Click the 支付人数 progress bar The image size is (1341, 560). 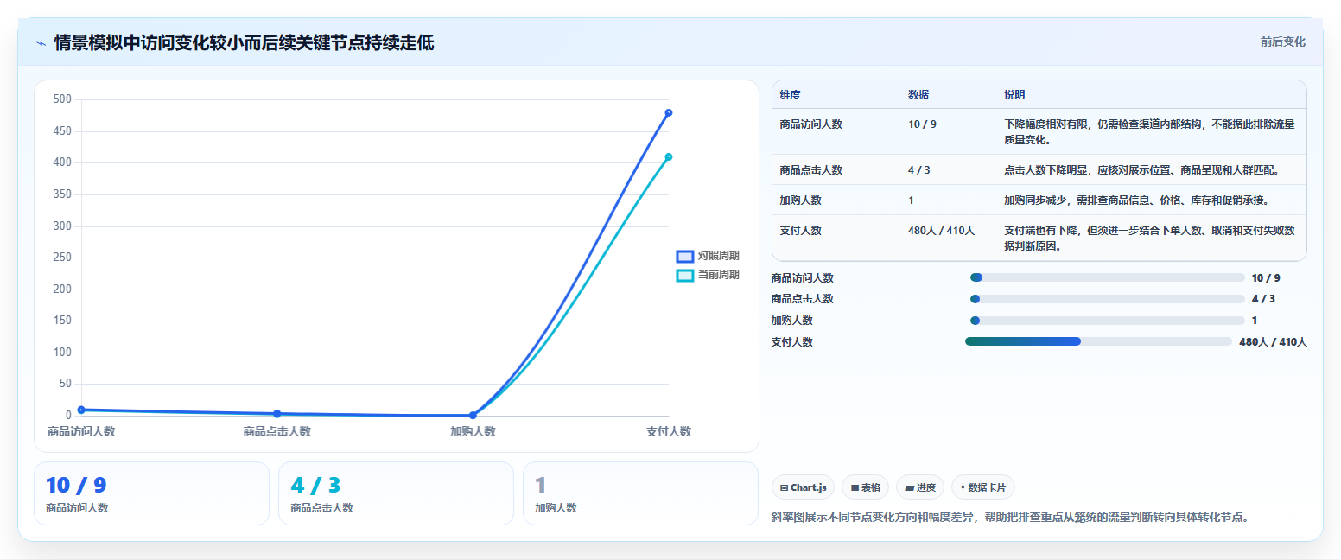click(x=1098, y=341)
